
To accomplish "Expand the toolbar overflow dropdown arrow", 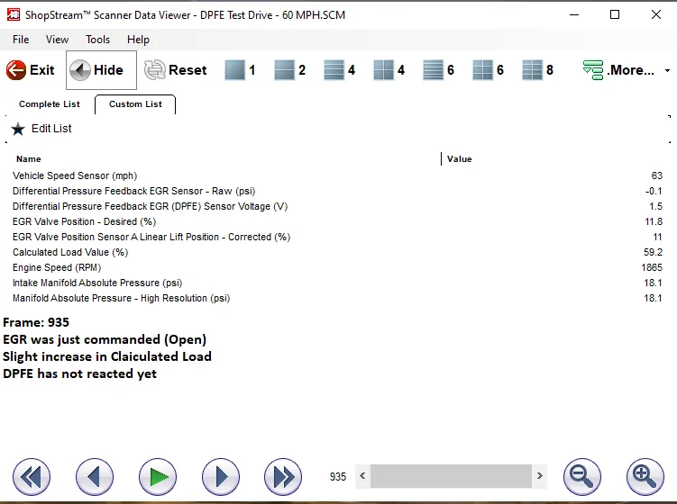I will pos(667,70).
